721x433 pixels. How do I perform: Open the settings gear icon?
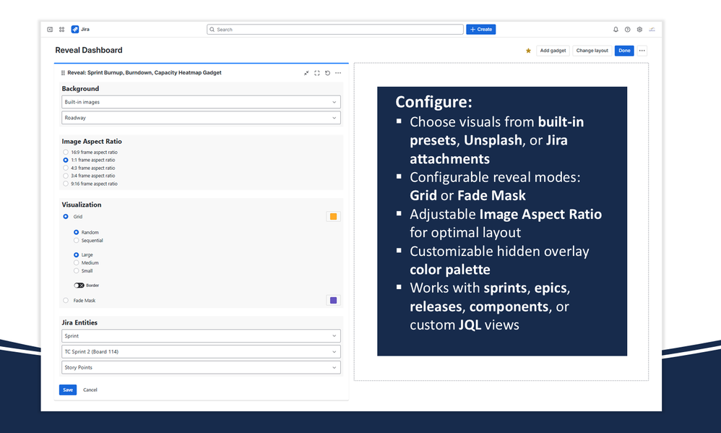click(639, 30)
